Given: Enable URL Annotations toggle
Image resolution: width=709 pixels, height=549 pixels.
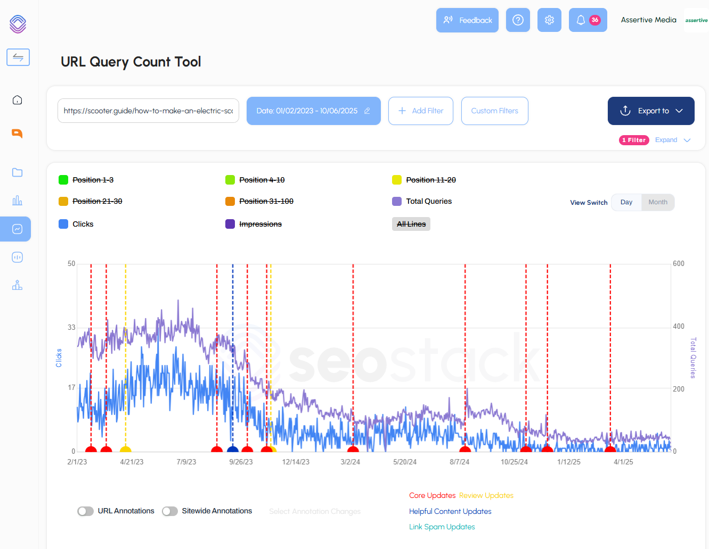Looking at the screenshot, I should [x=85, y=511].
